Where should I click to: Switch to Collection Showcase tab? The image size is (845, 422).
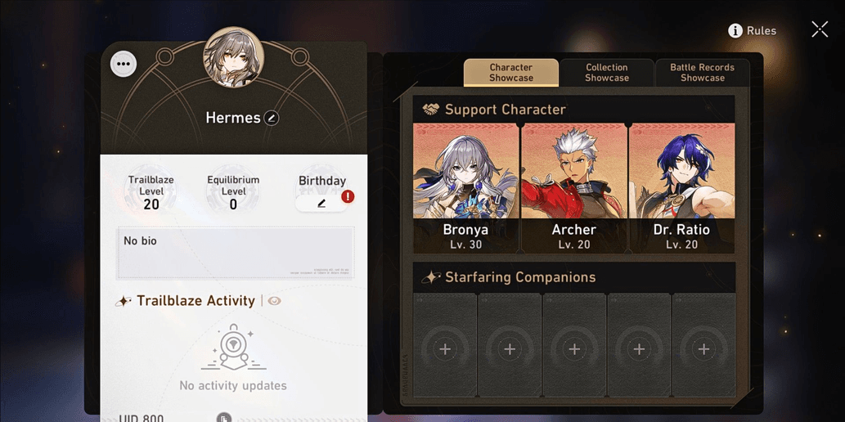(607, 72)
